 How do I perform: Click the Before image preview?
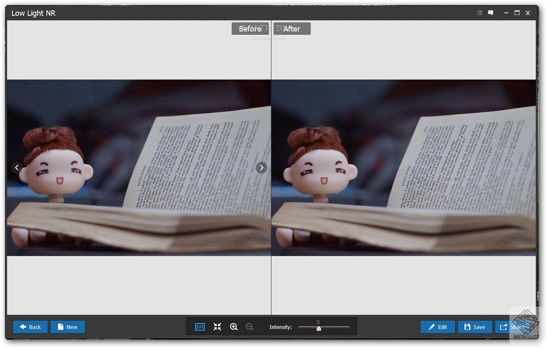pos(139,168)
